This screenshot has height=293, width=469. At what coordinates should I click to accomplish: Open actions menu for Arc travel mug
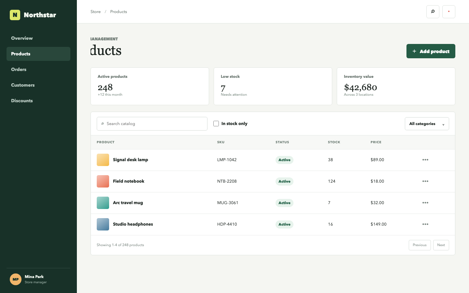point(425,203)
